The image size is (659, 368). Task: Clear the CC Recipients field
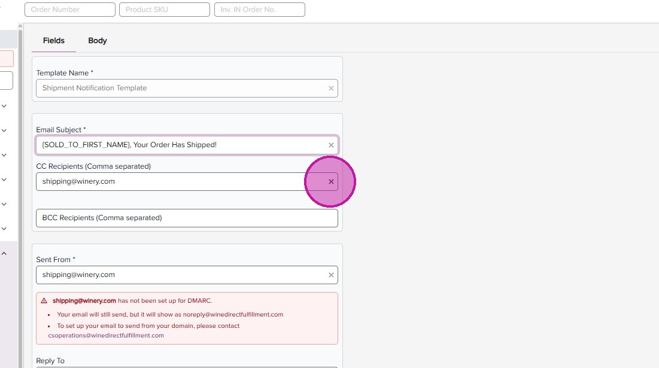(x=331, y=182)
